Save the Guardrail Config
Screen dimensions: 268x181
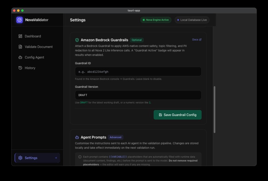pyautogui.click(x=178, y=115)
